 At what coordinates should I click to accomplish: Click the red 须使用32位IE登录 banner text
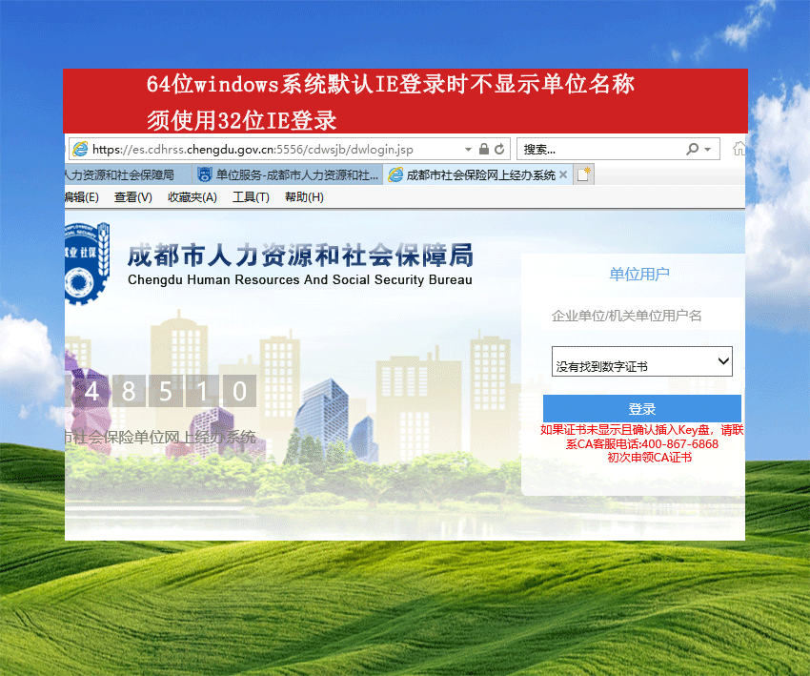click(242, 120)
